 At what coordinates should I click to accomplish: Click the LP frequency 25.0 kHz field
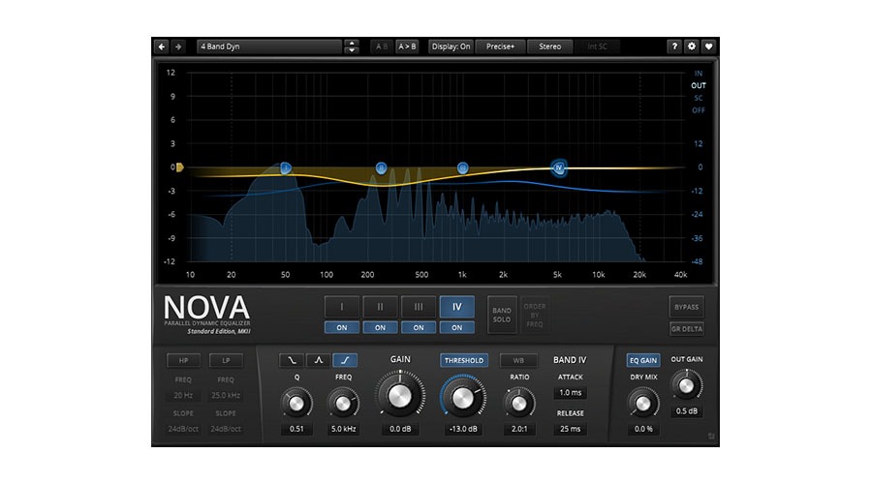coord(226,396)
